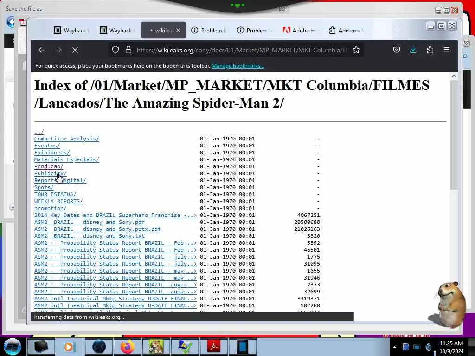The height and width of the screenshot is (356, 475).
Task: Open Materiais Especiais folder
Action: pos(67,159)
